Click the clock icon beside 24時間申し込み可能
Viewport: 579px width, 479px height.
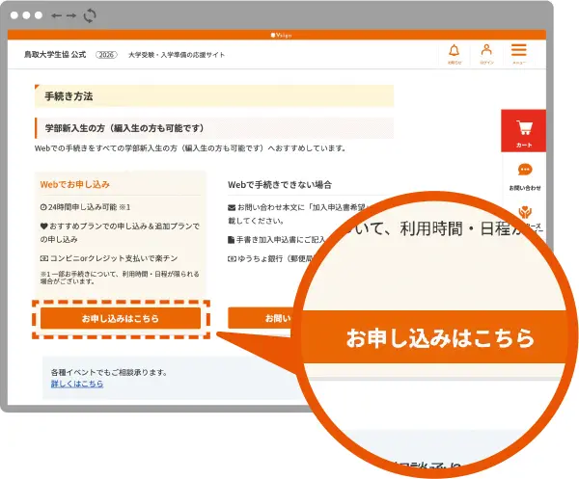click(x=42, y=207)
